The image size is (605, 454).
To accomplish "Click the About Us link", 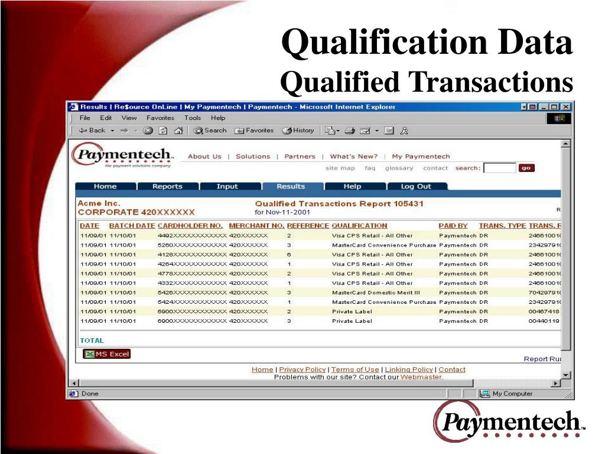I will [204, 156].
